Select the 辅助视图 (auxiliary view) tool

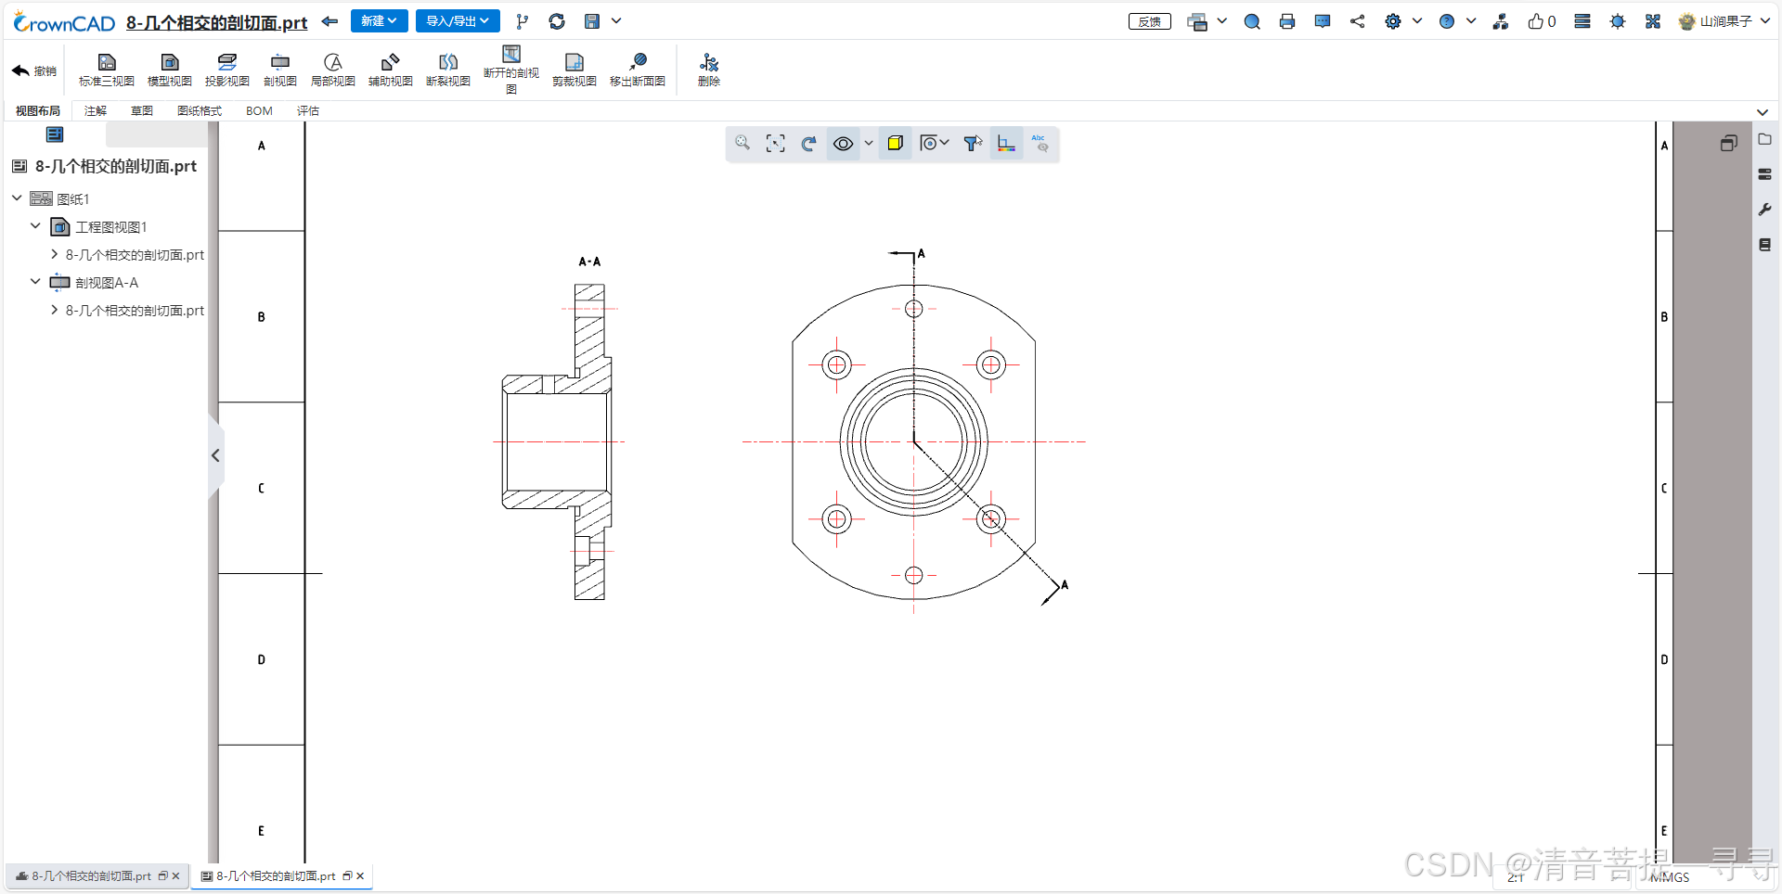(x=391, y=70)
